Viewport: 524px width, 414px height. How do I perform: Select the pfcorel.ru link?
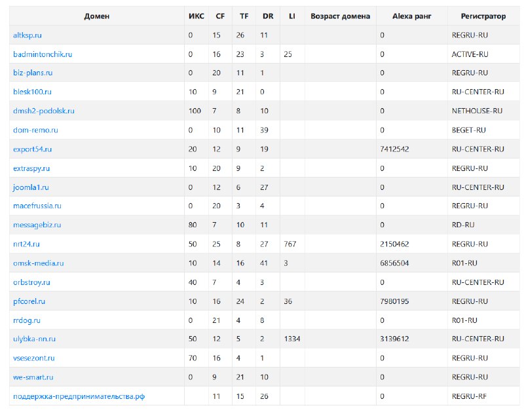pos(29,301)
